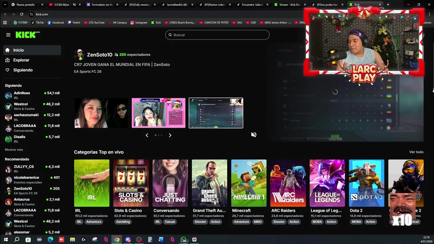Click the sachauzumaki channel avatar

click(x=8, y=117)
